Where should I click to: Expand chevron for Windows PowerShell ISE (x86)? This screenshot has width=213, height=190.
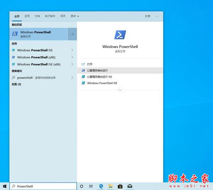(x=72, y=64)
